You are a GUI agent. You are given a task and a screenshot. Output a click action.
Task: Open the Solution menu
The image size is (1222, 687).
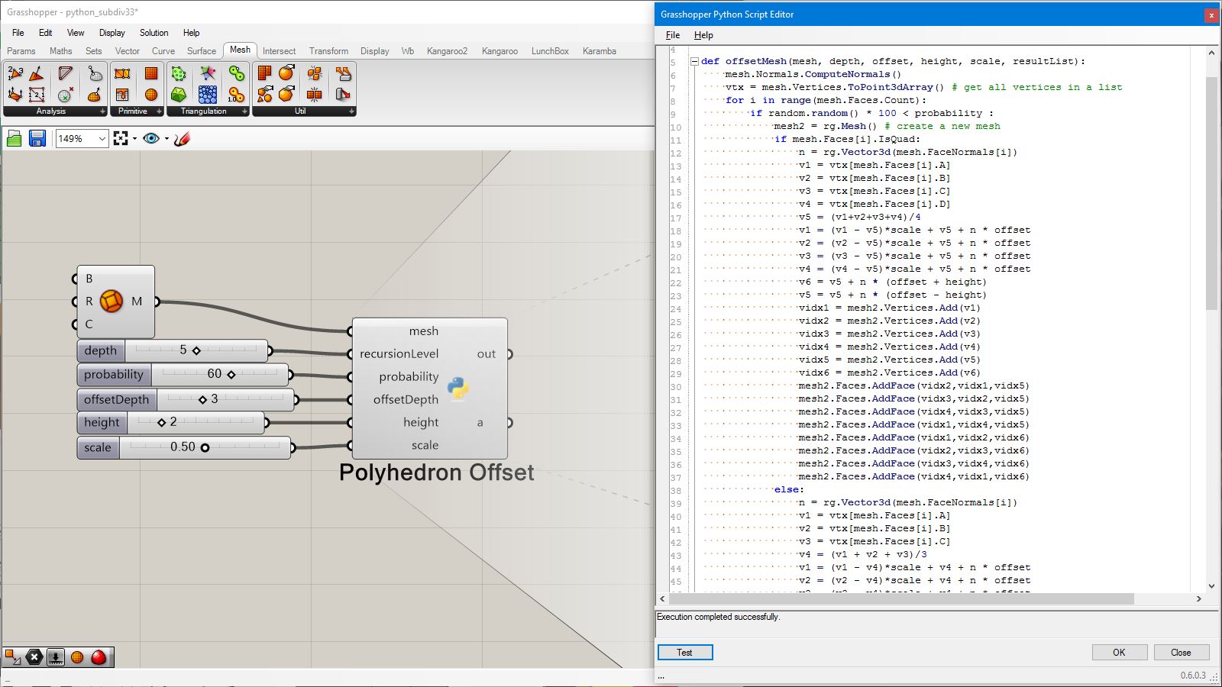[x=154, y=33]
